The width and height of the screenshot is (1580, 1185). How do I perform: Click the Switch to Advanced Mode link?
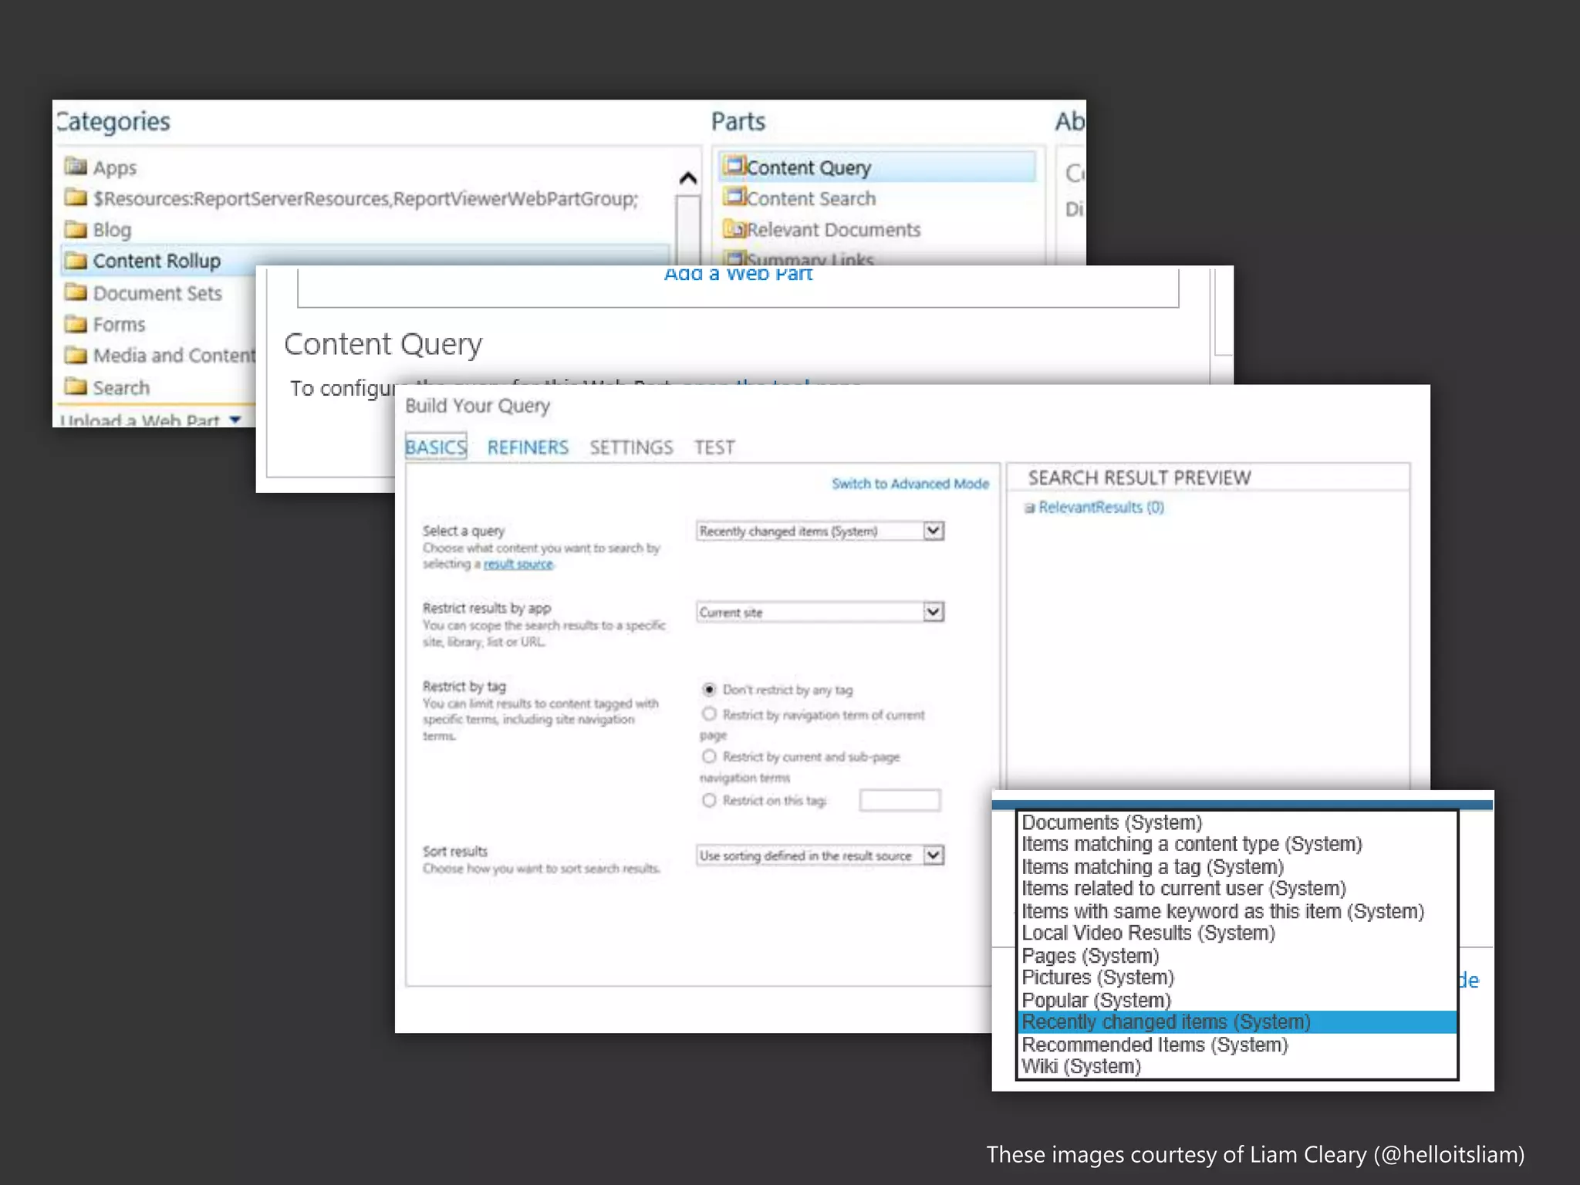click(x=910, y=484)
